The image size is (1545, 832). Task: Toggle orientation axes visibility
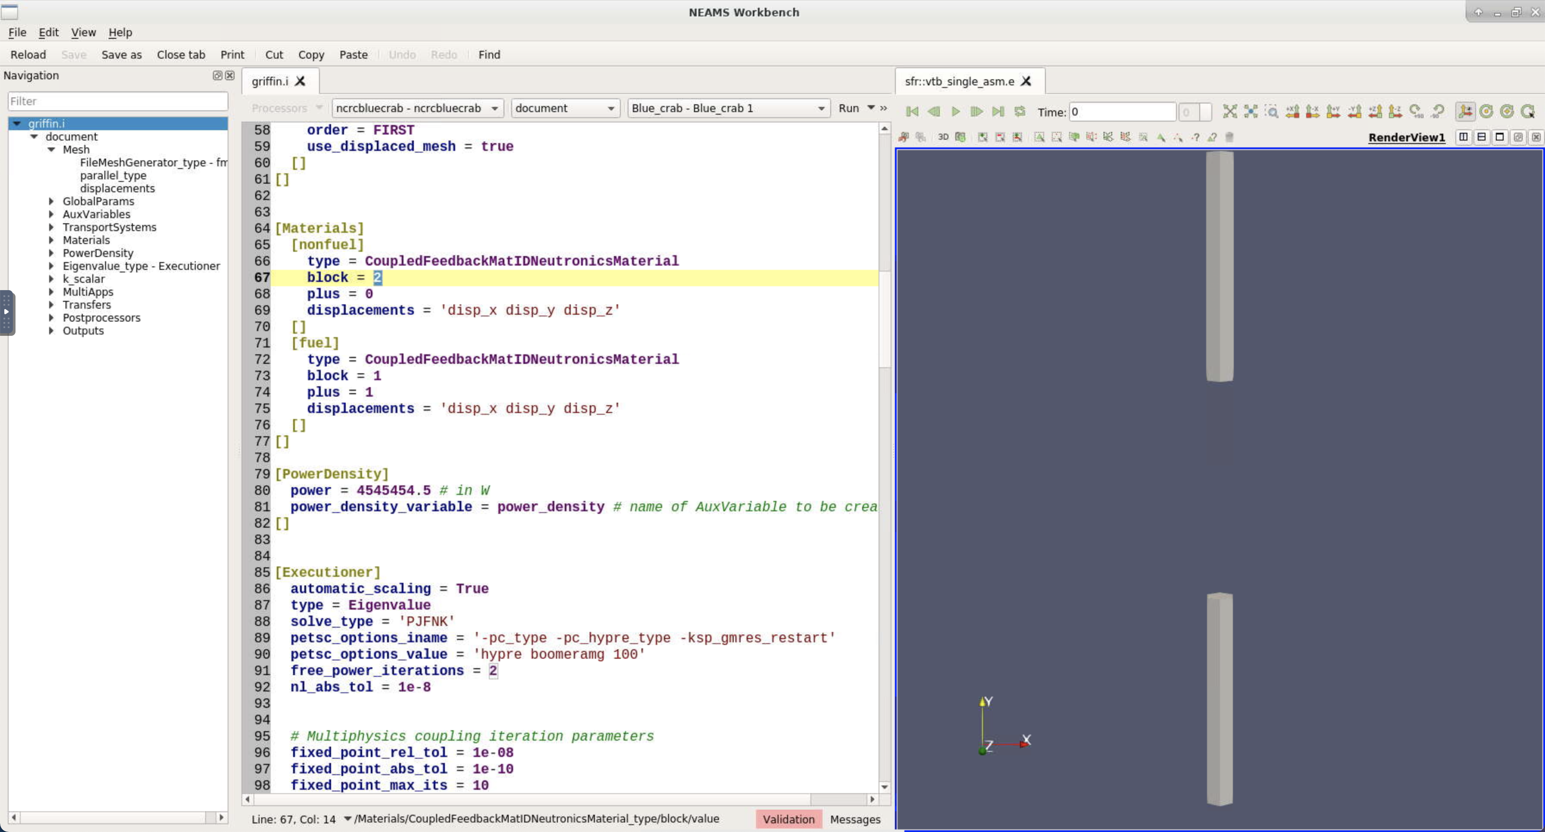(1465, 112)
